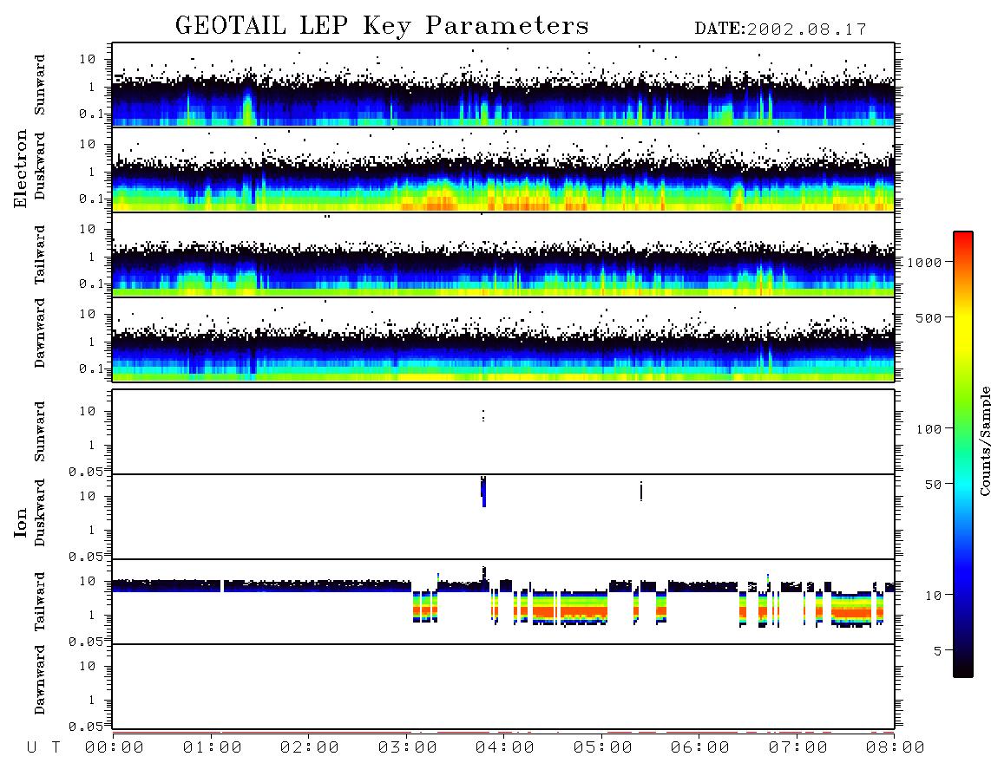991x763 pixels.
Task: Click the Ion 'Tailward' panel label
Action: tap(40, 602)
